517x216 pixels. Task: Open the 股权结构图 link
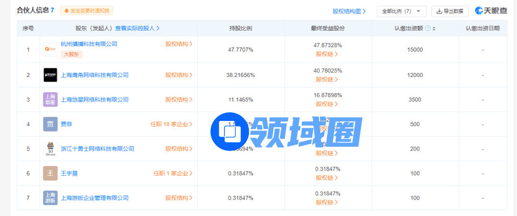click(349, 11)
